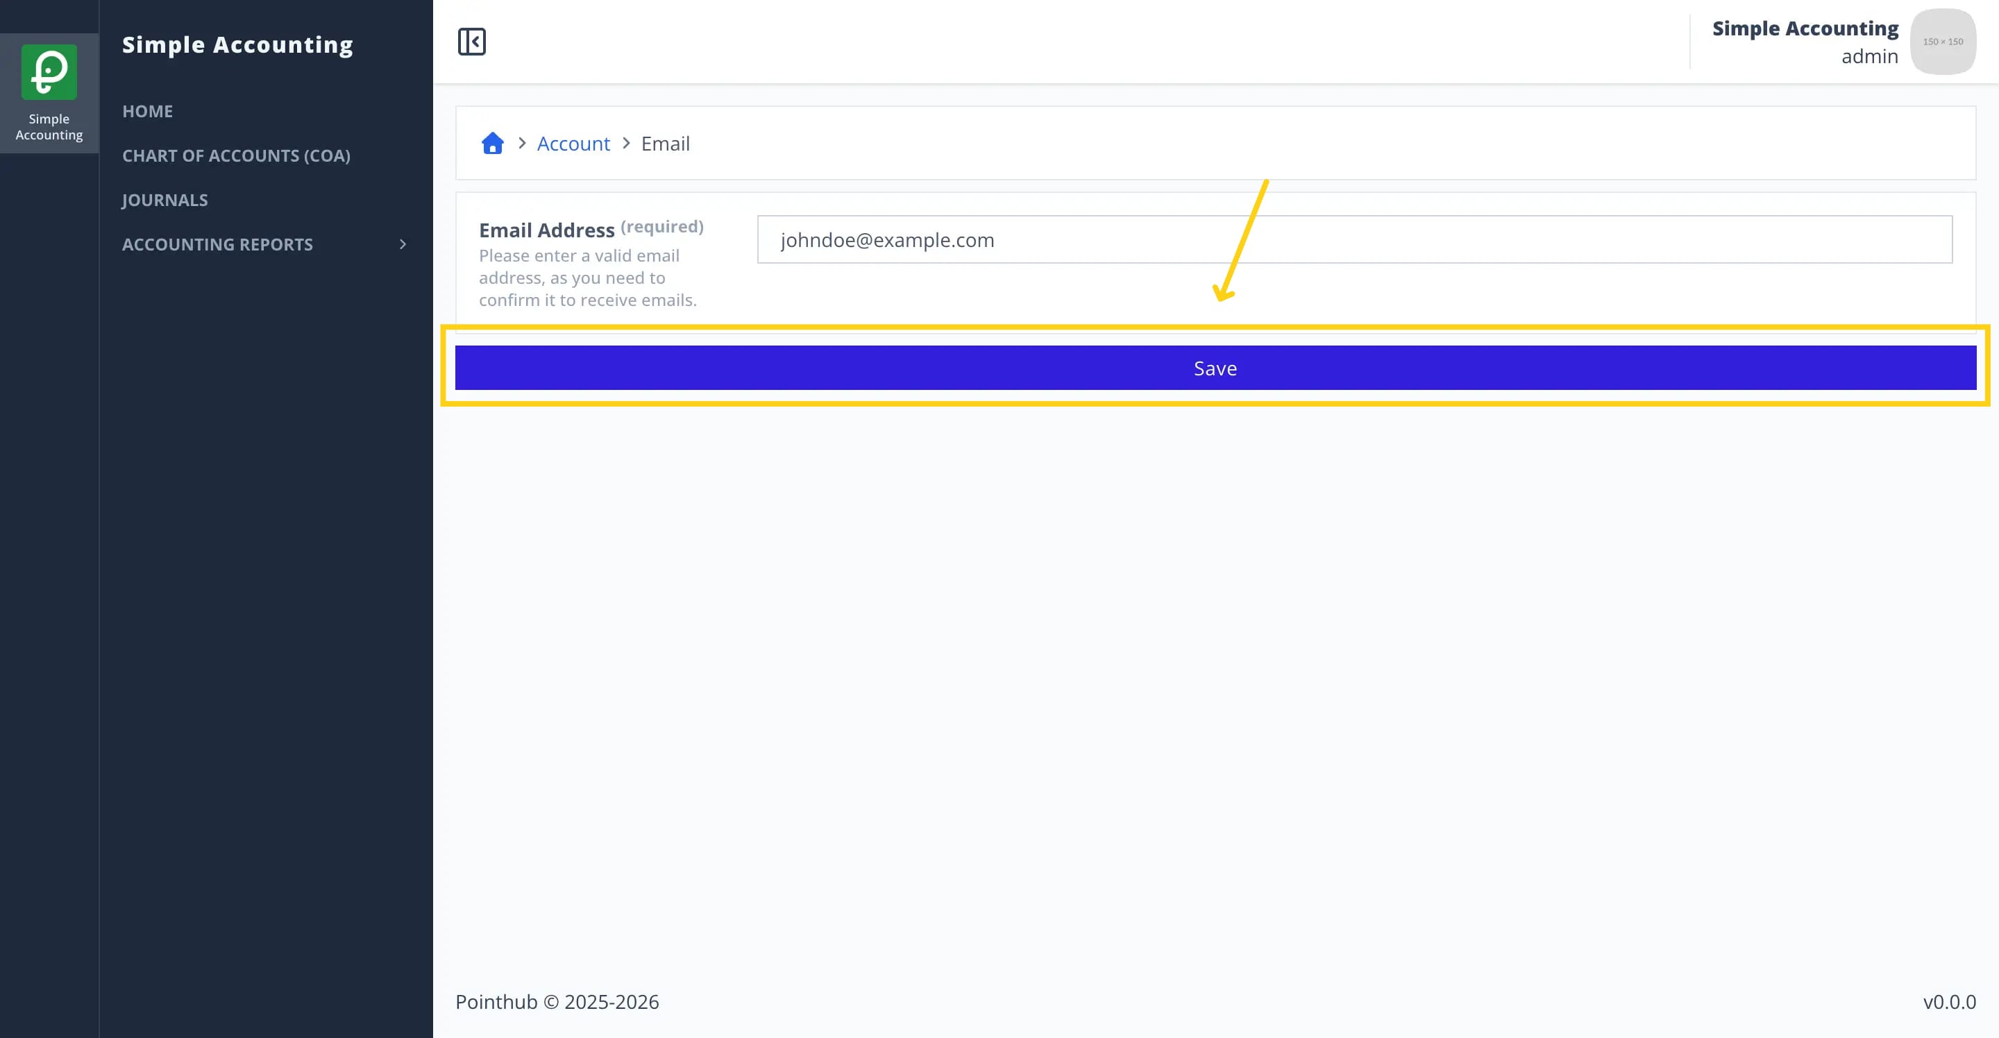Expand the Accounting Reports chevron arrow
The image size is (1999, 1038).
pyautogui.click(x=403, y=244)
